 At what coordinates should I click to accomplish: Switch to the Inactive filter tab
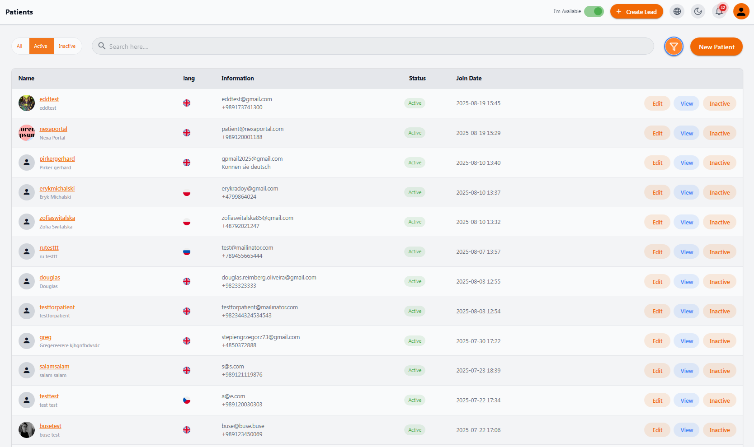point(67,46)
